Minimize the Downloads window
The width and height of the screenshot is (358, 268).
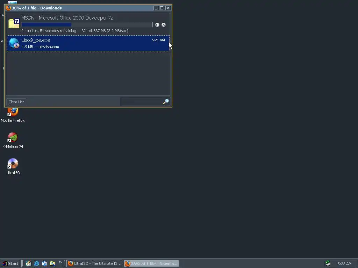tap(156, 8)
